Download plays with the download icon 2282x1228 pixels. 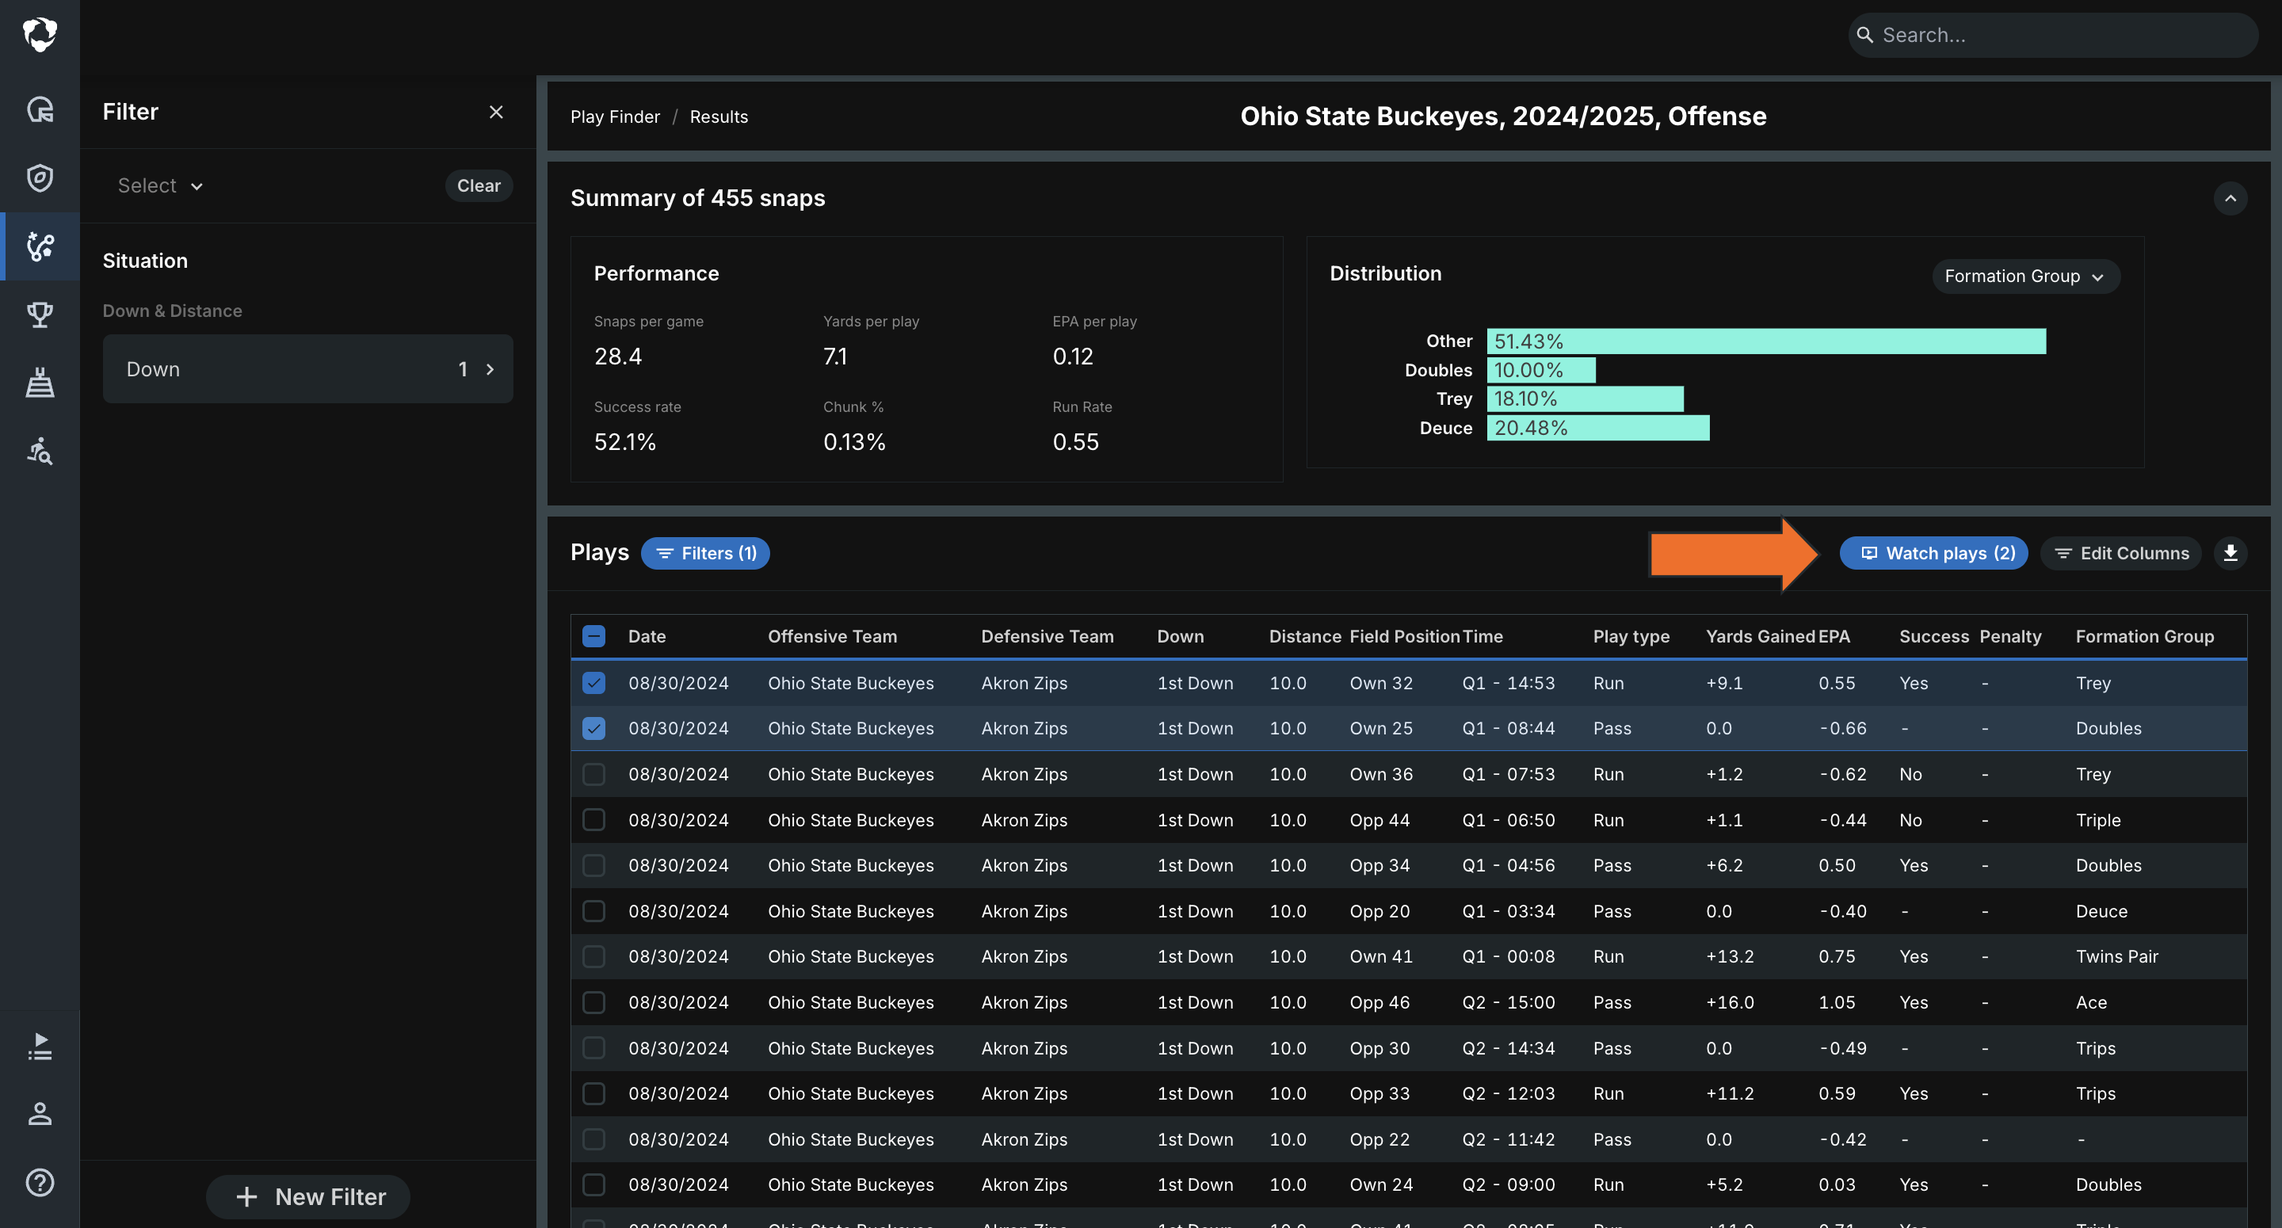pos(2230,553)
